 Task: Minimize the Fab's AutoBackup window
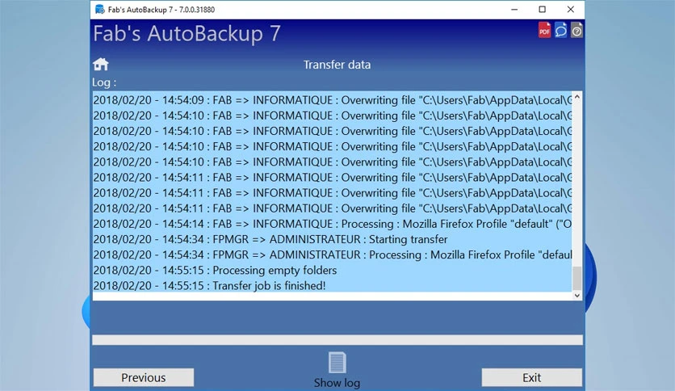pos(514,10)
